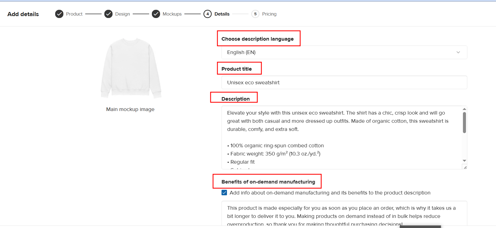Click the white sweatshirt mockup image
The height and width of the screenshot is (228, 496).
pyautogui.click(x=131, y=68)
